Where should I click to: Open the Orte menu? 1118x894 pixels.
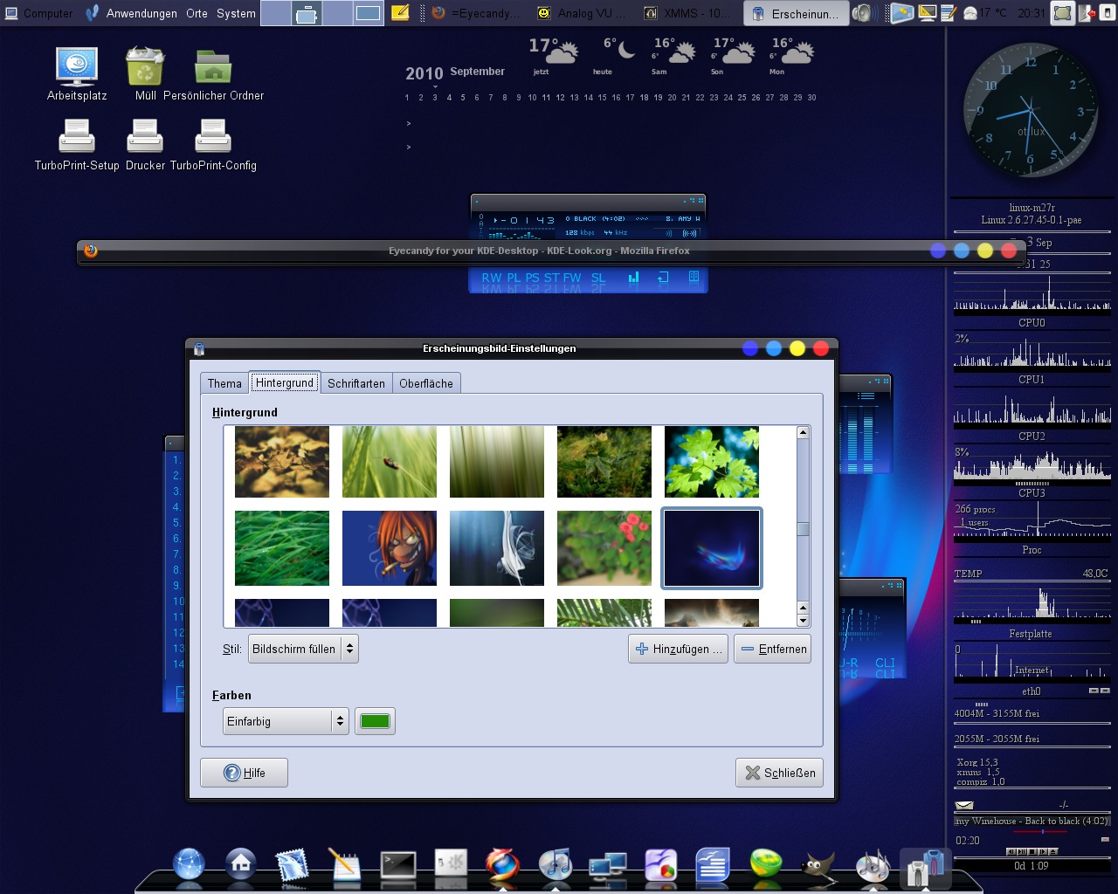pos(197,13)
